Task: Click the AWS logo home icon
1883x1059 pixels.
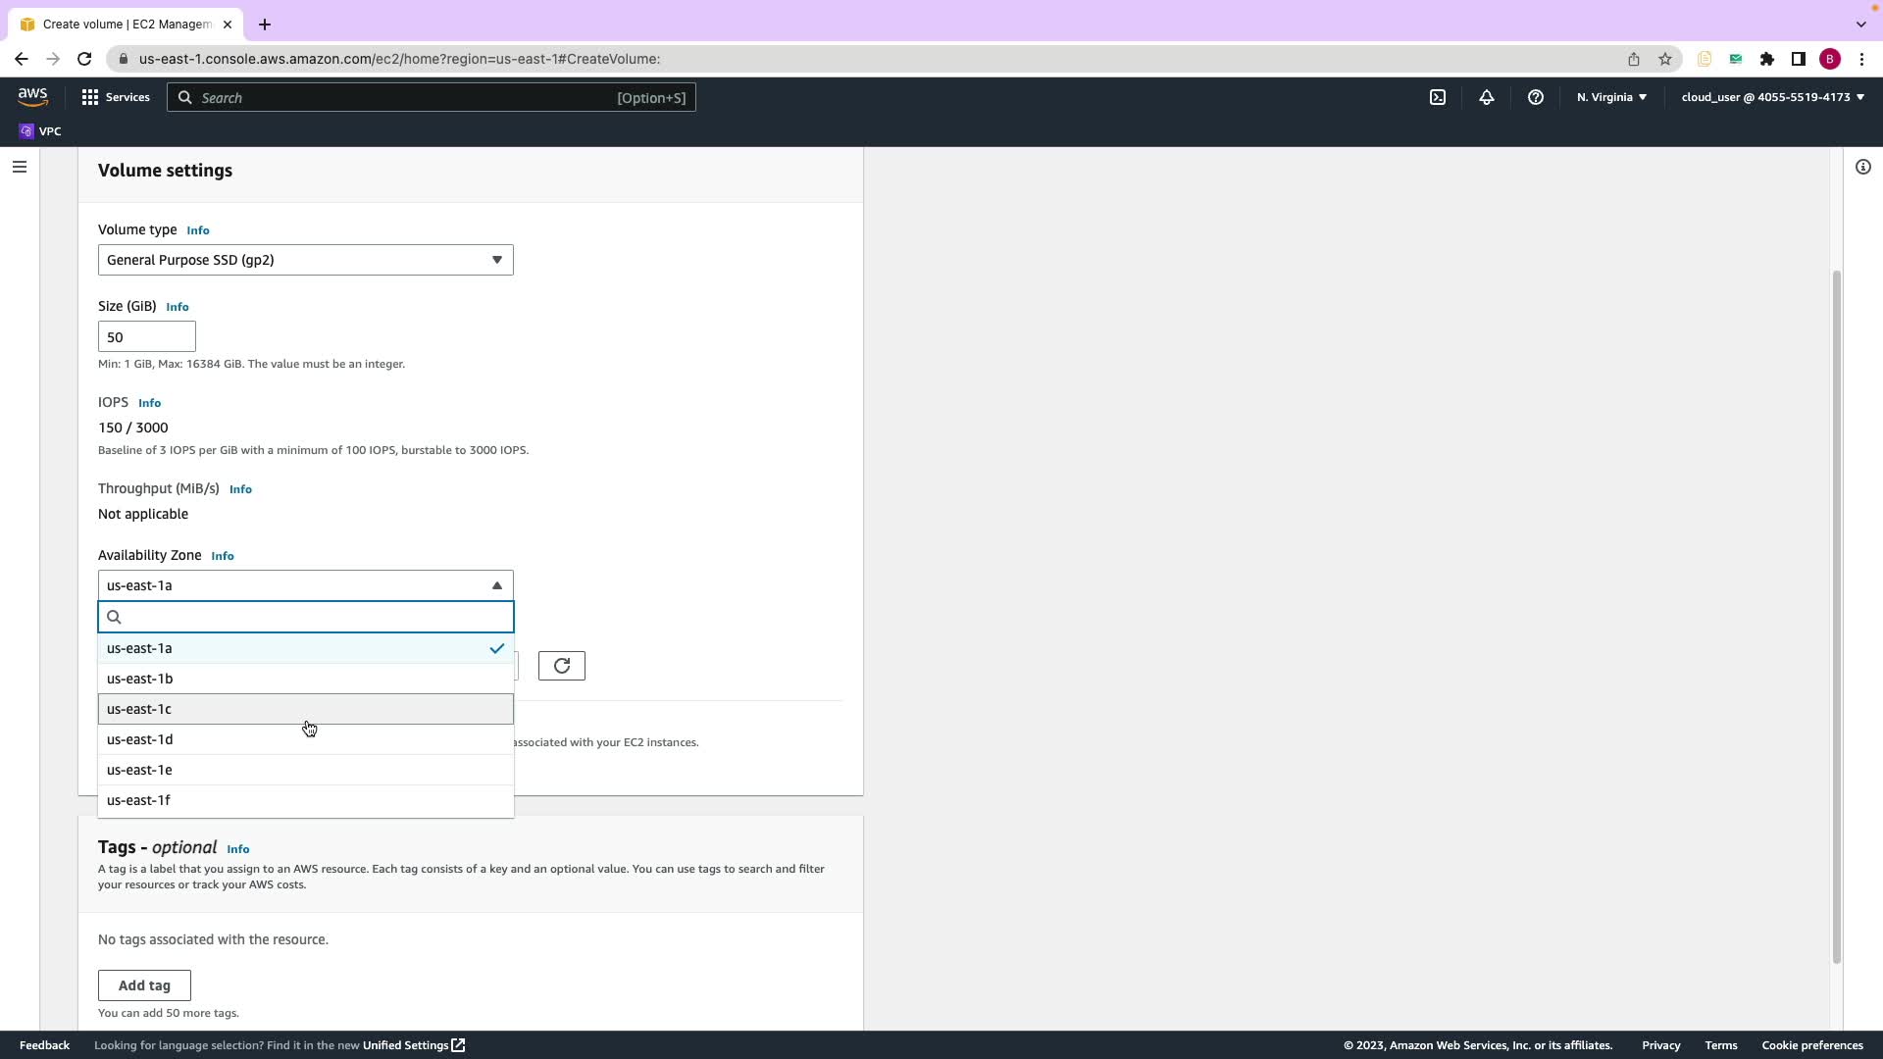Action: (32, 96)
